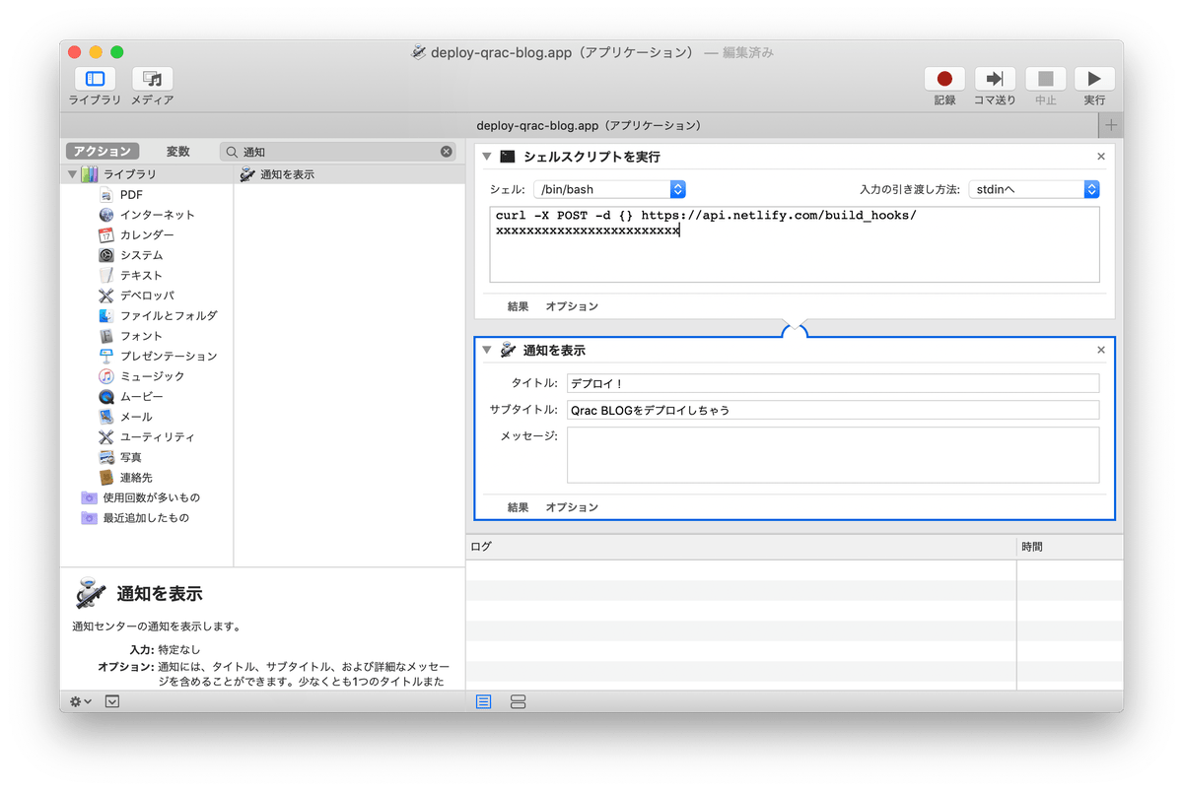
Task: Select the アクション tab
Action: 103,151
